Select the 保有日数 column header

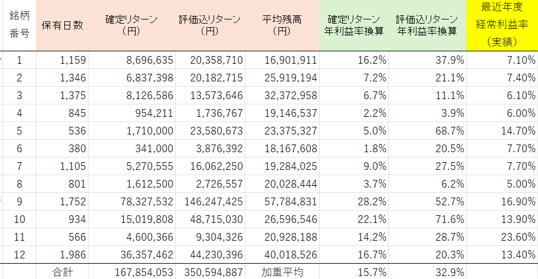coord(62,25)
